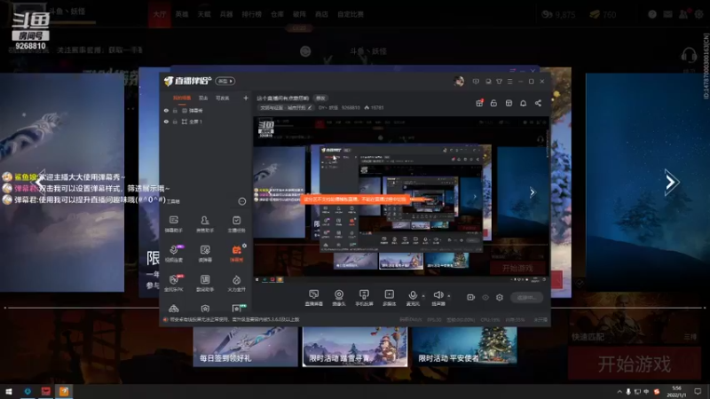Open the hamburger menu in the companion title bar
This screenshot has height=399, width=710.
pyautogui.click(x=509, y=82)
